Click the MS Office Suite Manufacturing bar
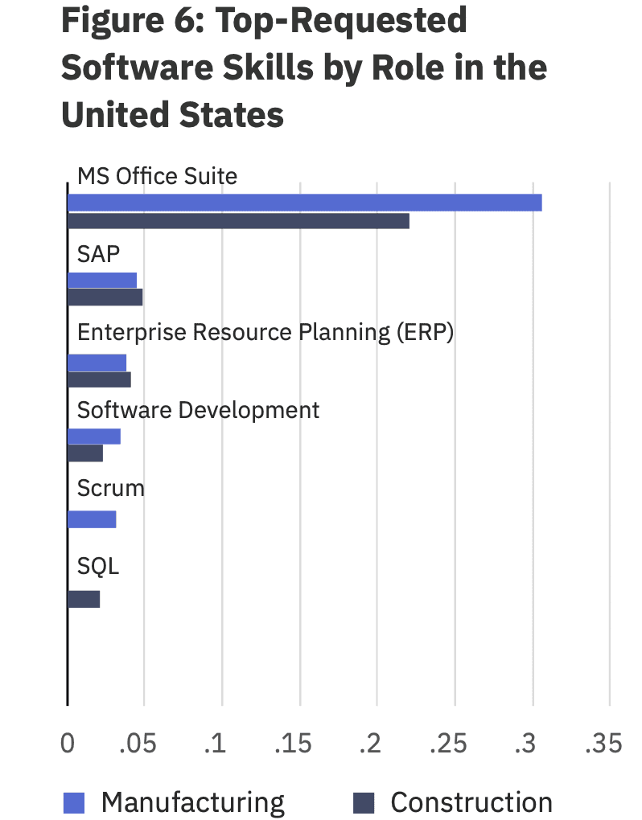 point(304,203)
